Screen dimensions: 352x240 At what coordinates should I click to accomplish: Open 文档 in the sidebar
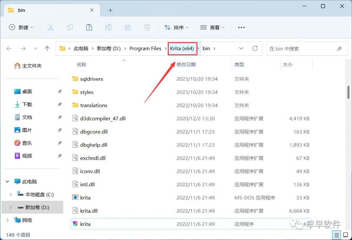click(23, 117)
